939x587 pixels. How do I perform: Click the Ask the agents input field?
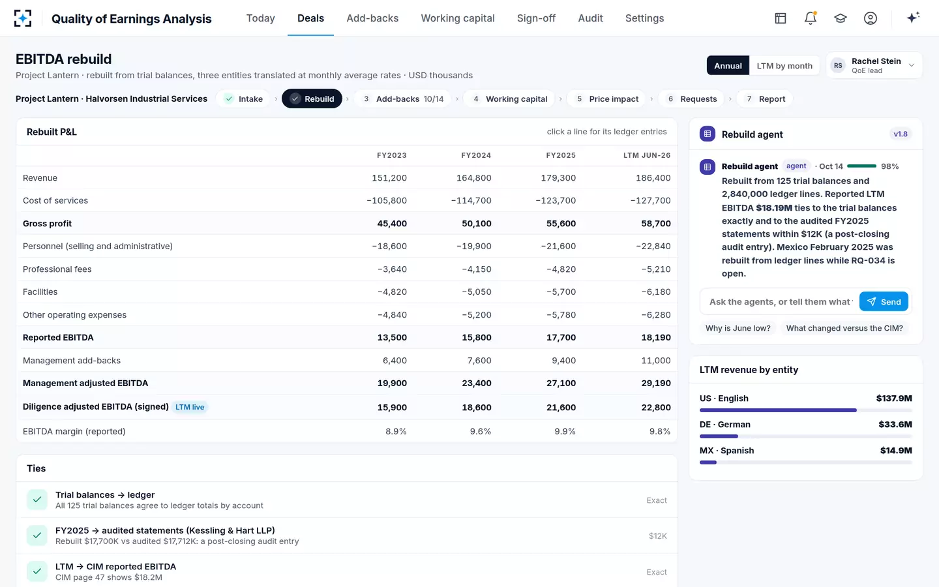click(x=780, y=301)
